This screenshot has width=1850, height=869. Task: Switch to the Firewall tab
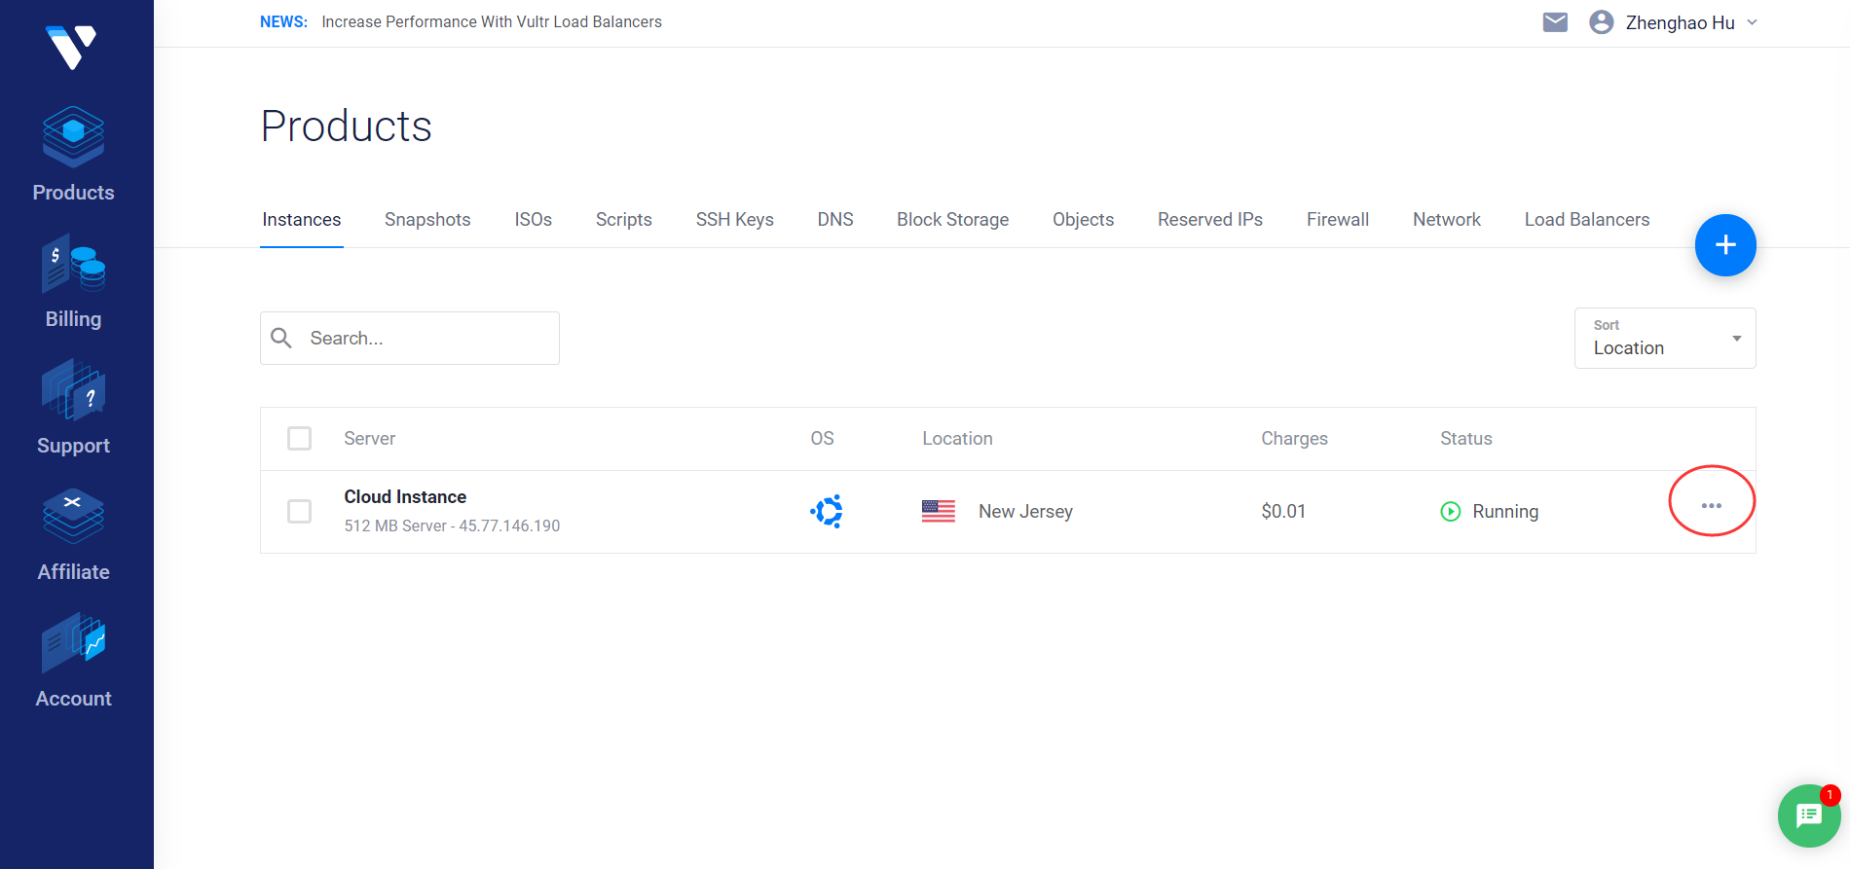click(x=1338, y=220)
